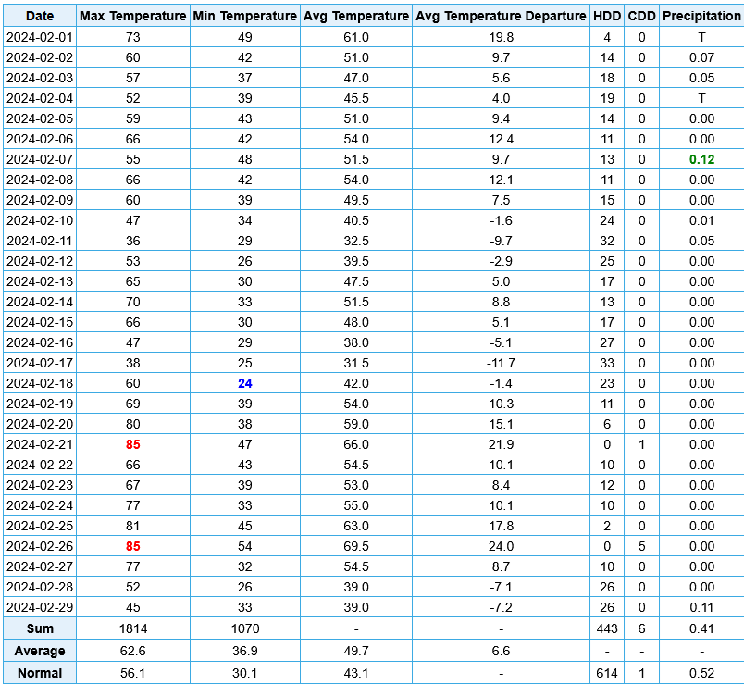Click the green 0.12 precipitation value
Viewport: 744px width, 684px height.
point(701,159)
